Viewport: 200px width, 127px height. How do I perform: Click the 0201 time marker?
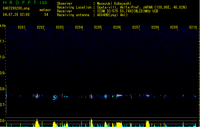point(22,27)
